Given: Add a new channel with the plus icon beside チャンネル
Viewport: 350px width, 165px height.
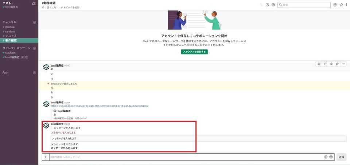Looking at the screenshot, I should (x=35, y=23).
